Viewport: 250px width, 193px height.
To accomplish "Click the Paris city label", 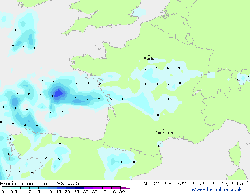I will (149, 58).
